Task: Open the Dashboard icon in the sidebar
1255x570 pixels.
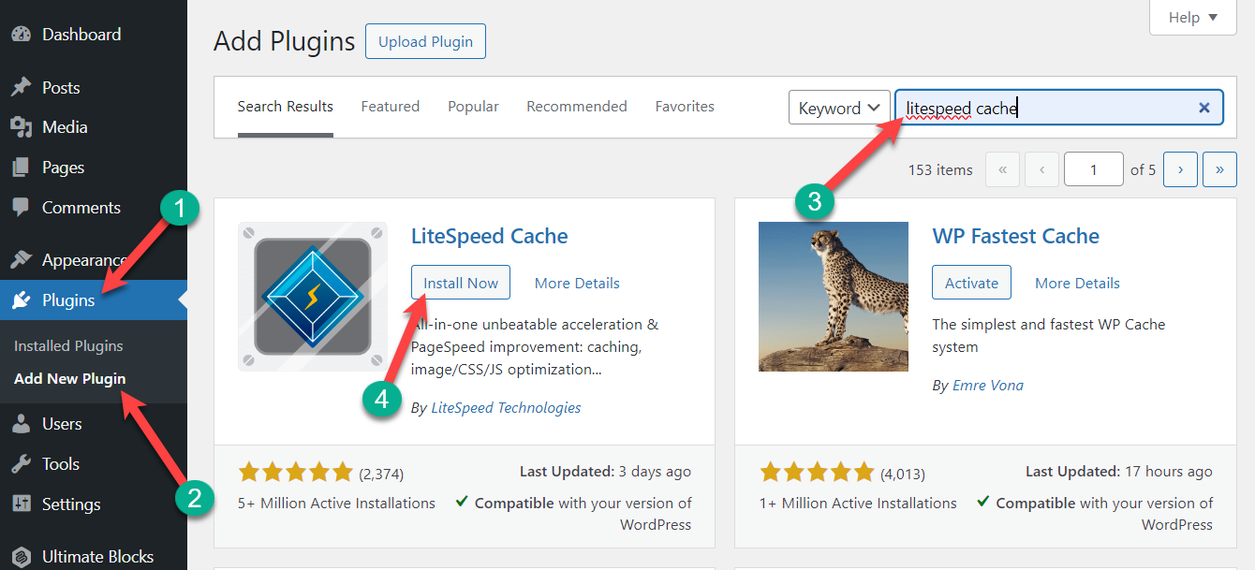Action: pos(21,34)
